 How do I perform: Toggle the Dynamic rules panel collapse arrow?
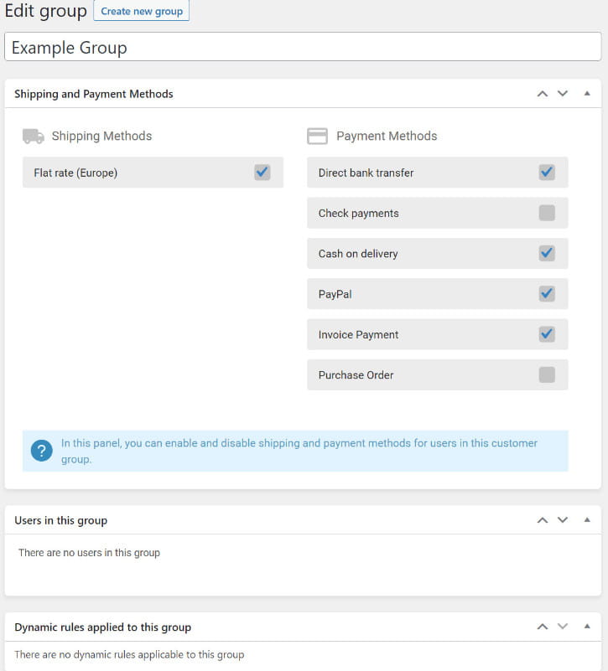click(587, 627)
